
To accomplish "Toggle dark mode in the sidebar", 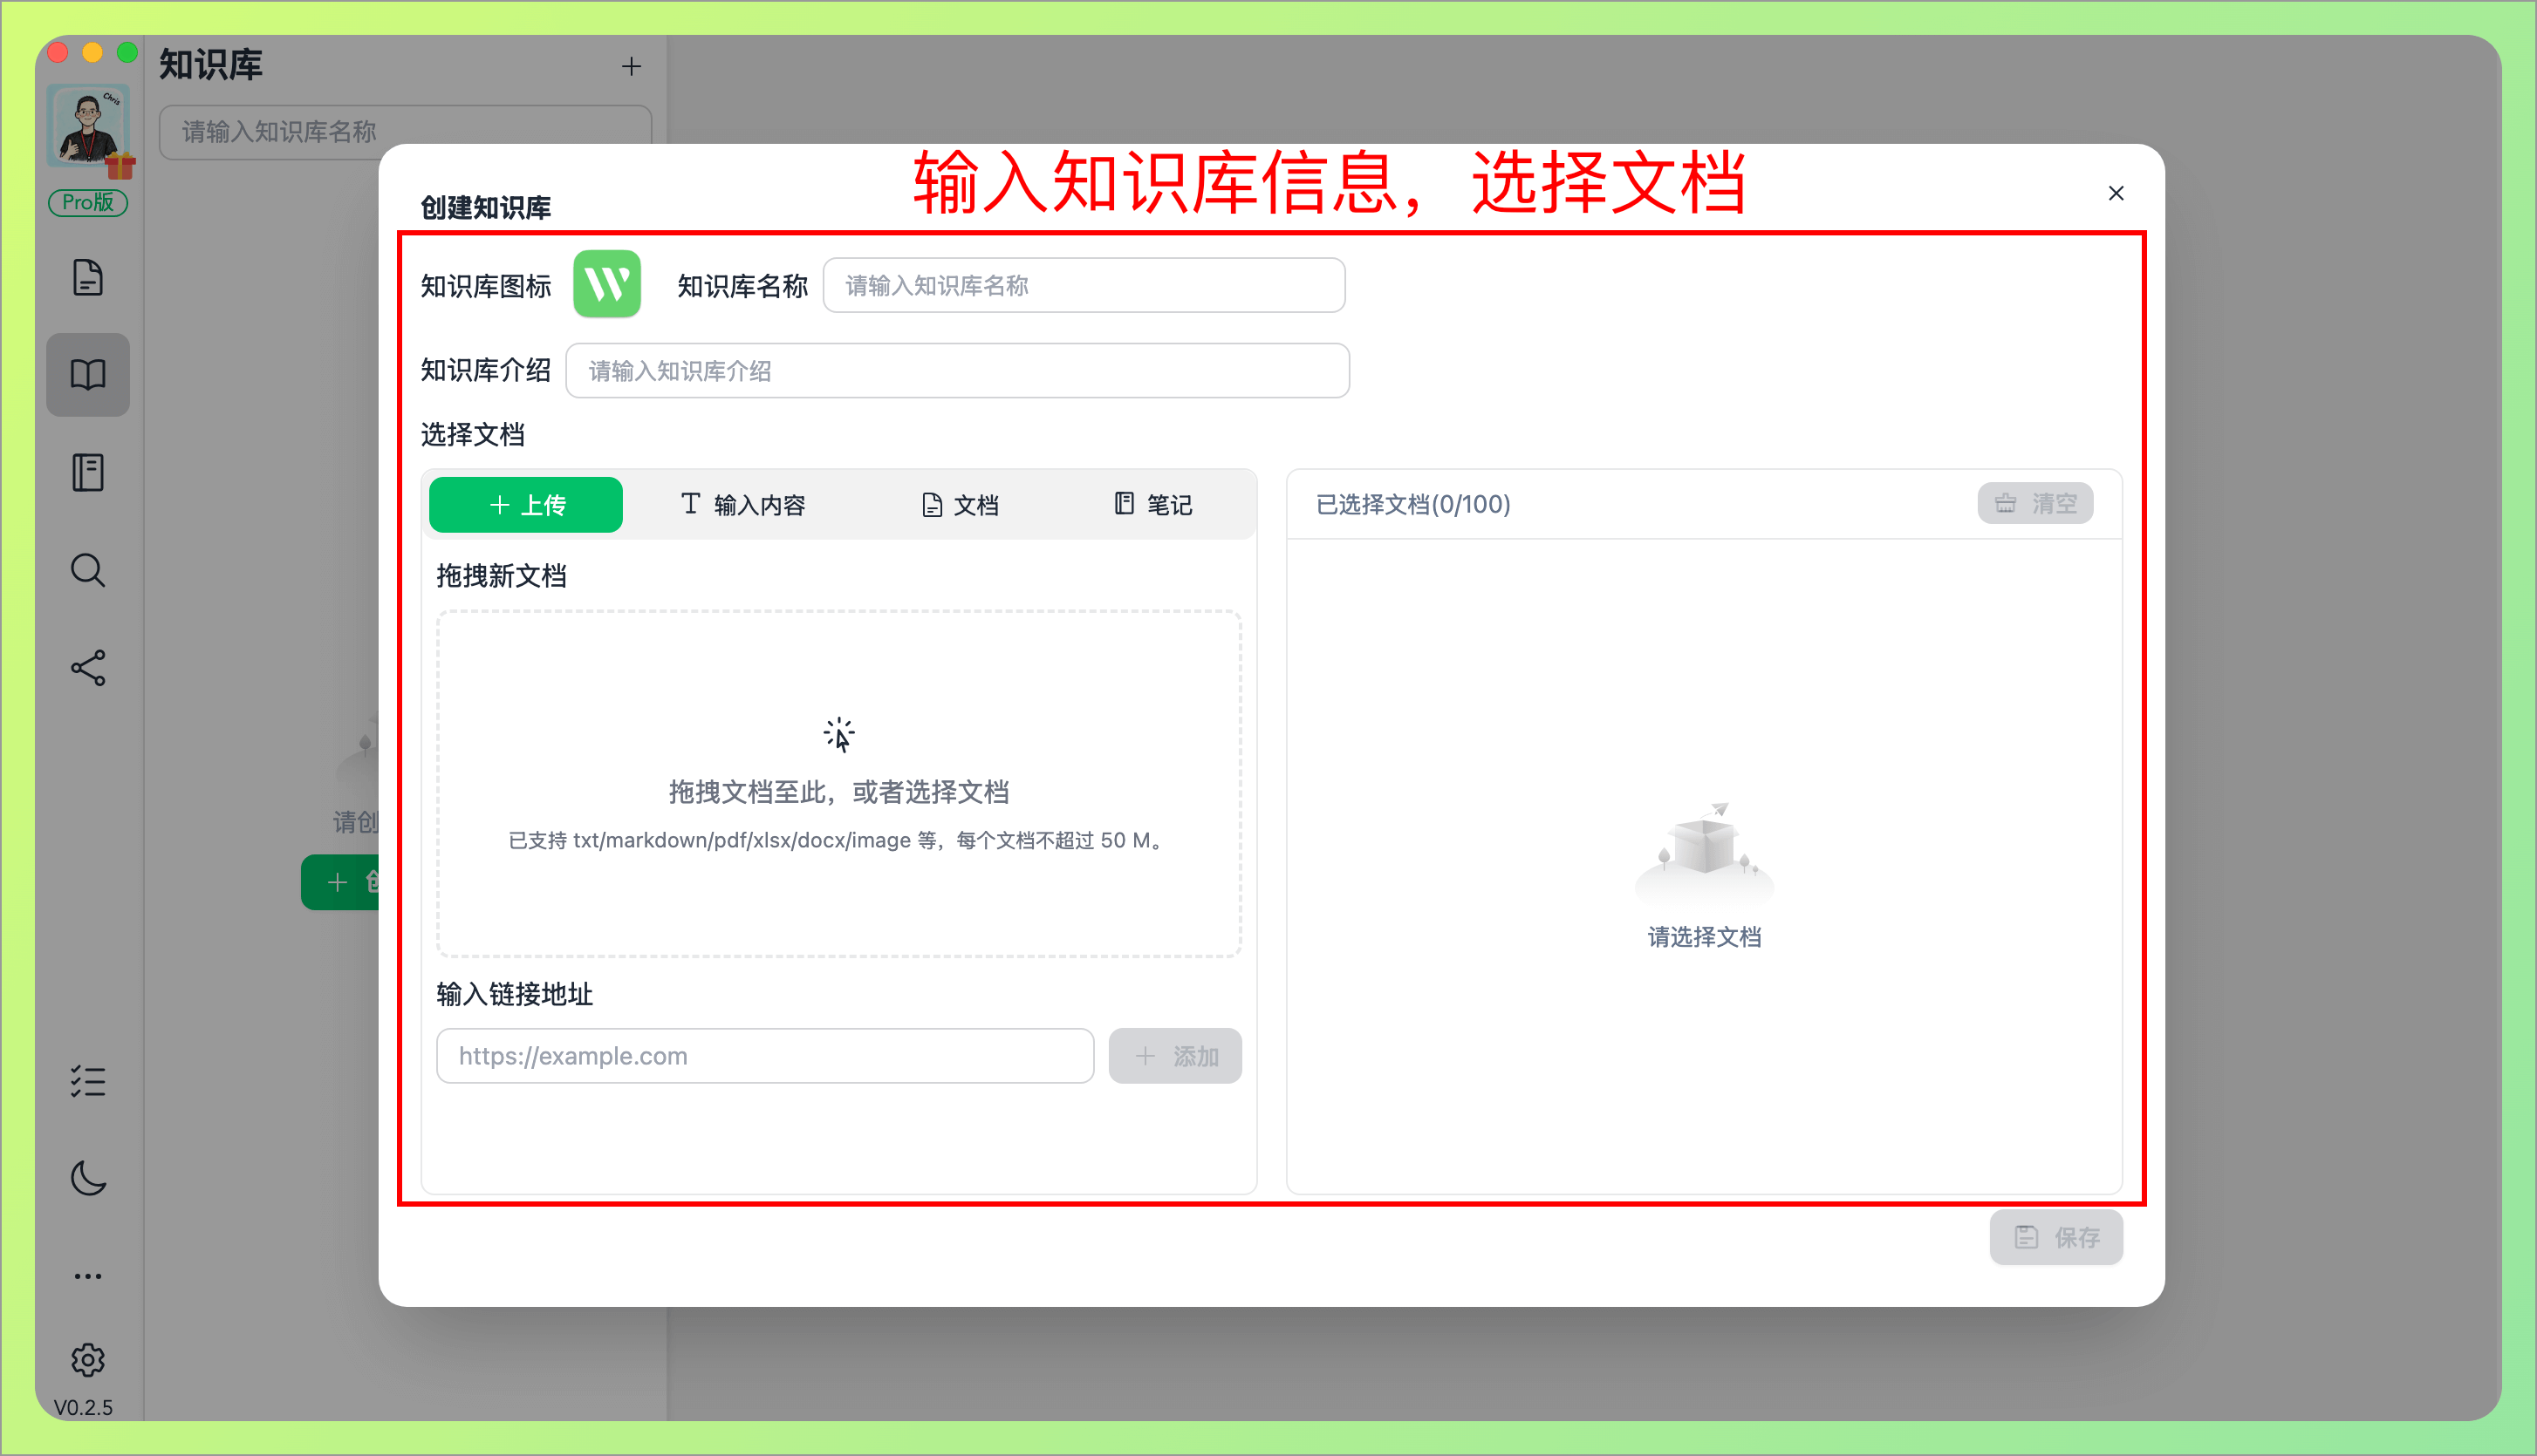I will [88, 1178].
